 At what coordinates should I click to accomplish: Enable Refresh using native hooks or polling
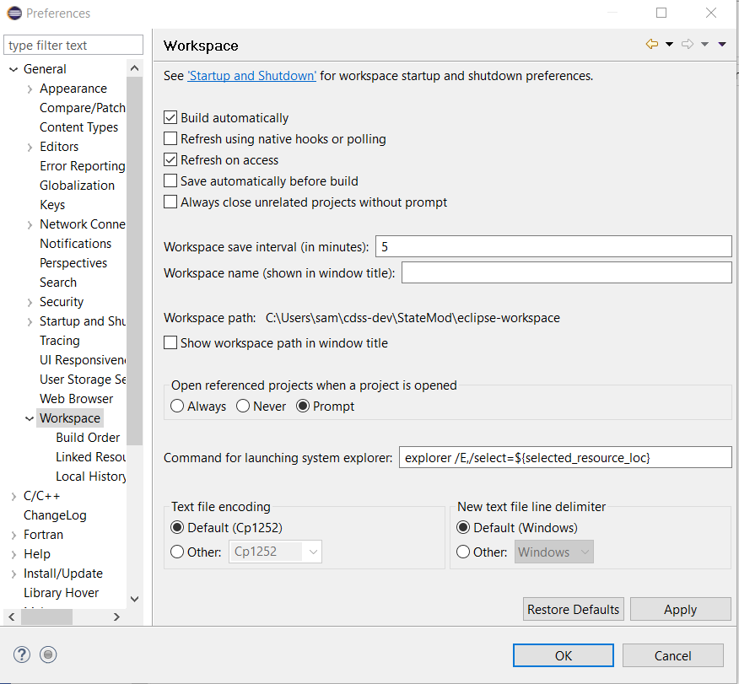[170, 138]
